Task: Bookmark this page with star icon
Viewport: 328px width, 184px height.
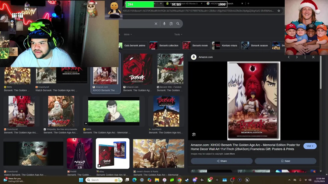Action: [279, 11]
